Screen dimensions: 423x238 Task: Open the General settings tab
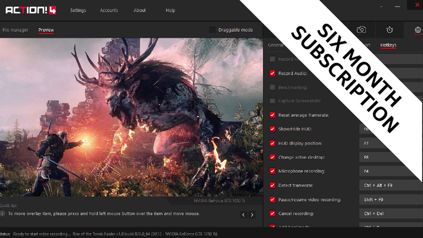275,45
